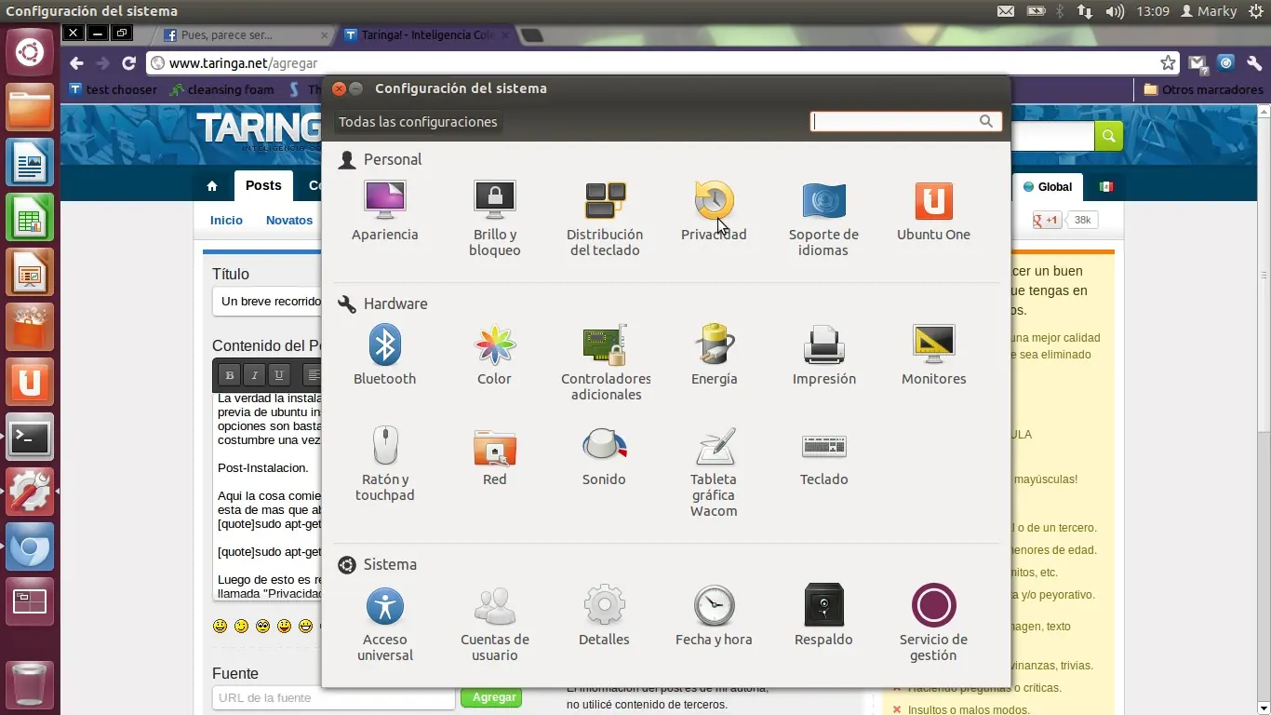Toggle bold in the post editor

coord(229,375)
